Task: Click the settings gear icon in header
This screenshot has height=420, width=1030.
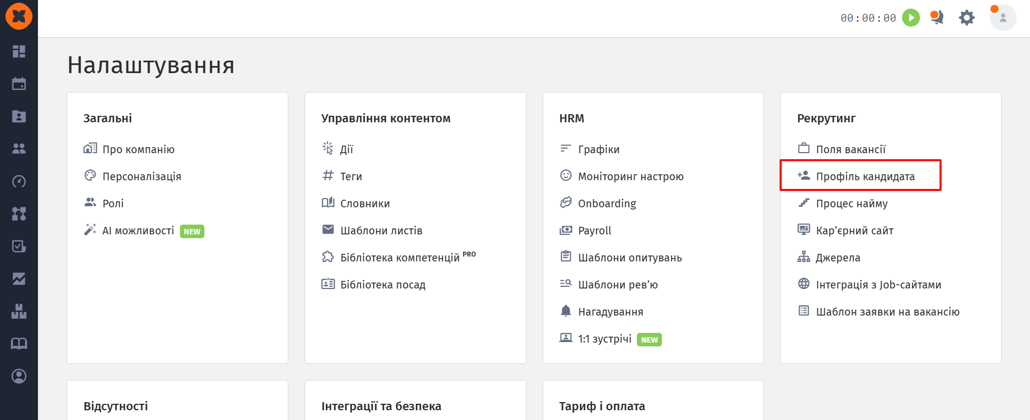Action: [x=967, y=18]
